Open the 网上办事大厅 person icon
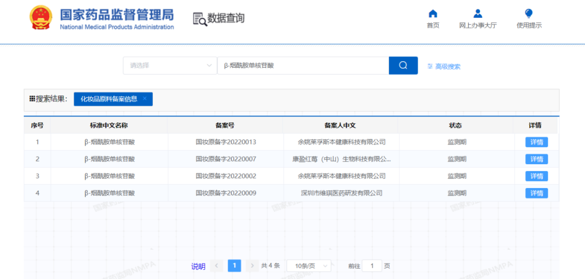Screen dimensions: 585x279 (477, 14)
